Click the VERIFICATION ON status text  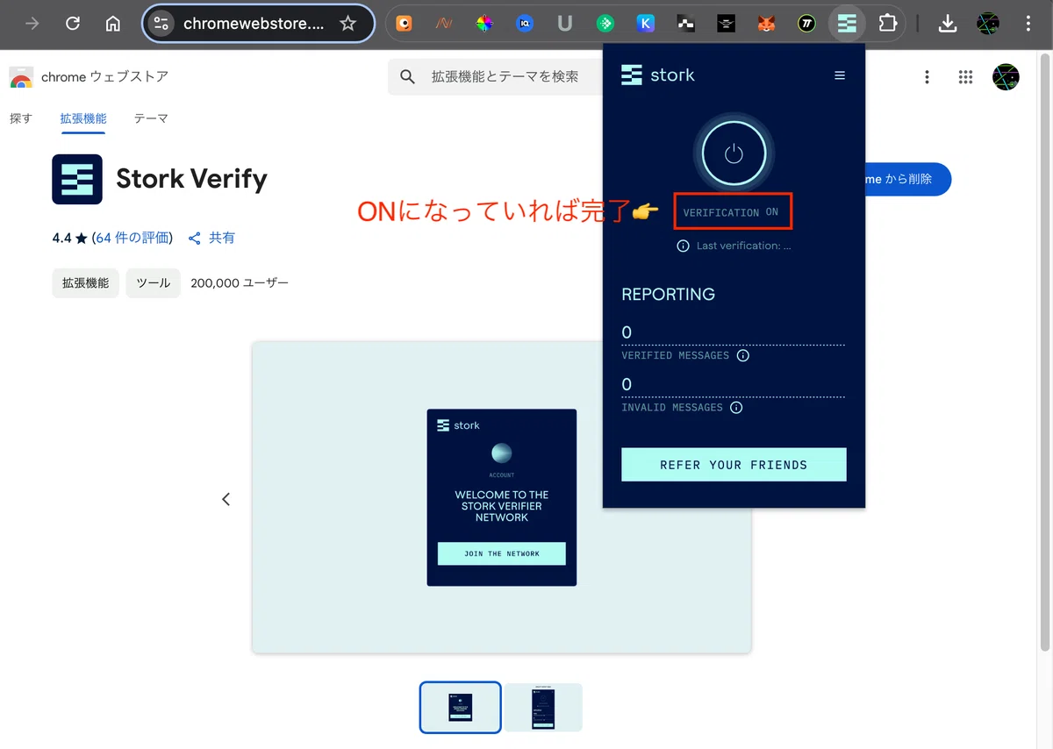tap(731, 212)
